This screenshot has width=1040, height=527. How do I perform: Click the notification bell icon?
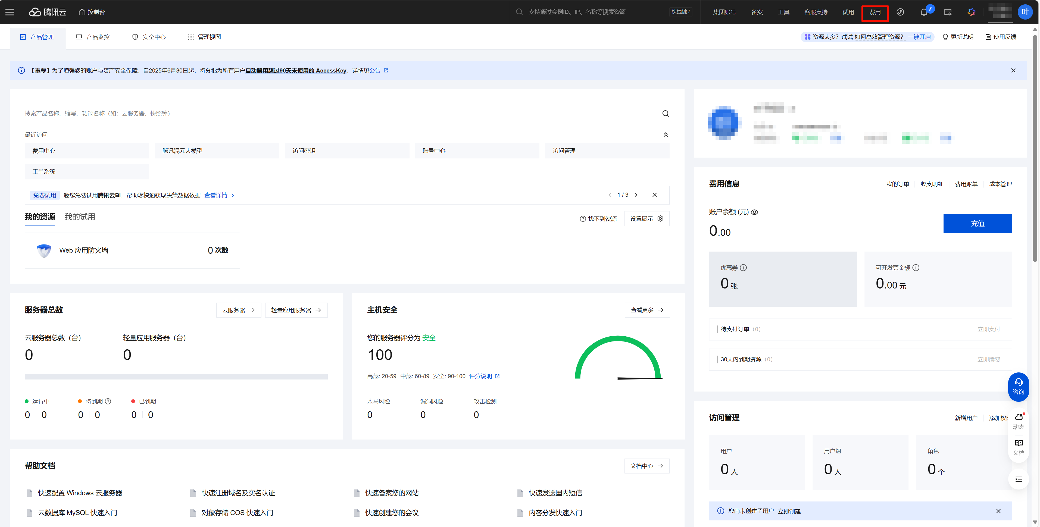coord(924,12)
